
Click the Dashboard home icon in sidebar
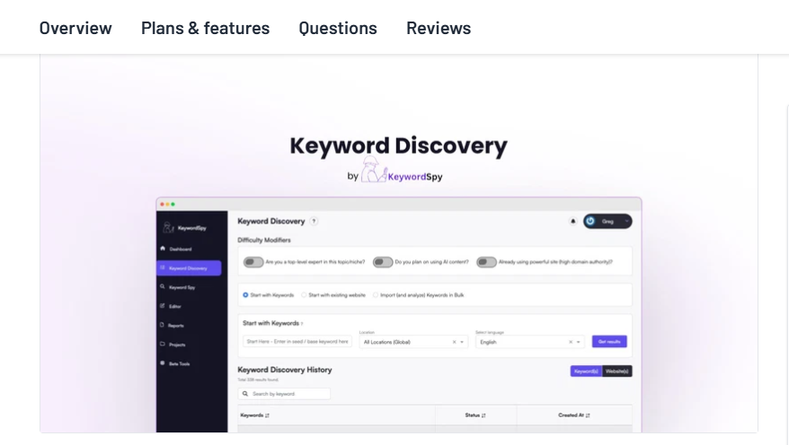163,249
